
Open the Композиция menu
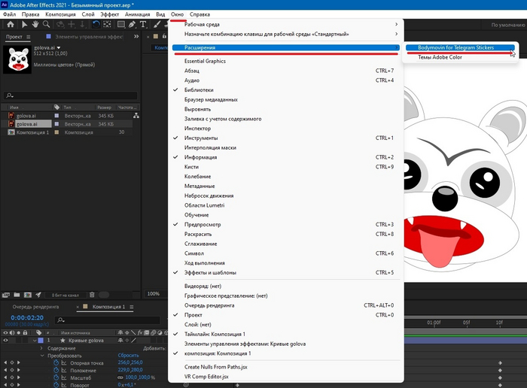(60, 14)
